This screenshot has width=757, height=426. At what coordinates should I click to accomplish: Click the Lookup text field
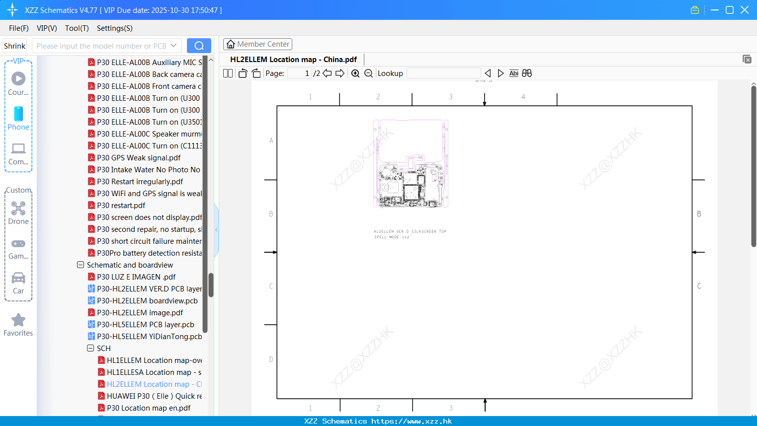[x=443, y=73]
